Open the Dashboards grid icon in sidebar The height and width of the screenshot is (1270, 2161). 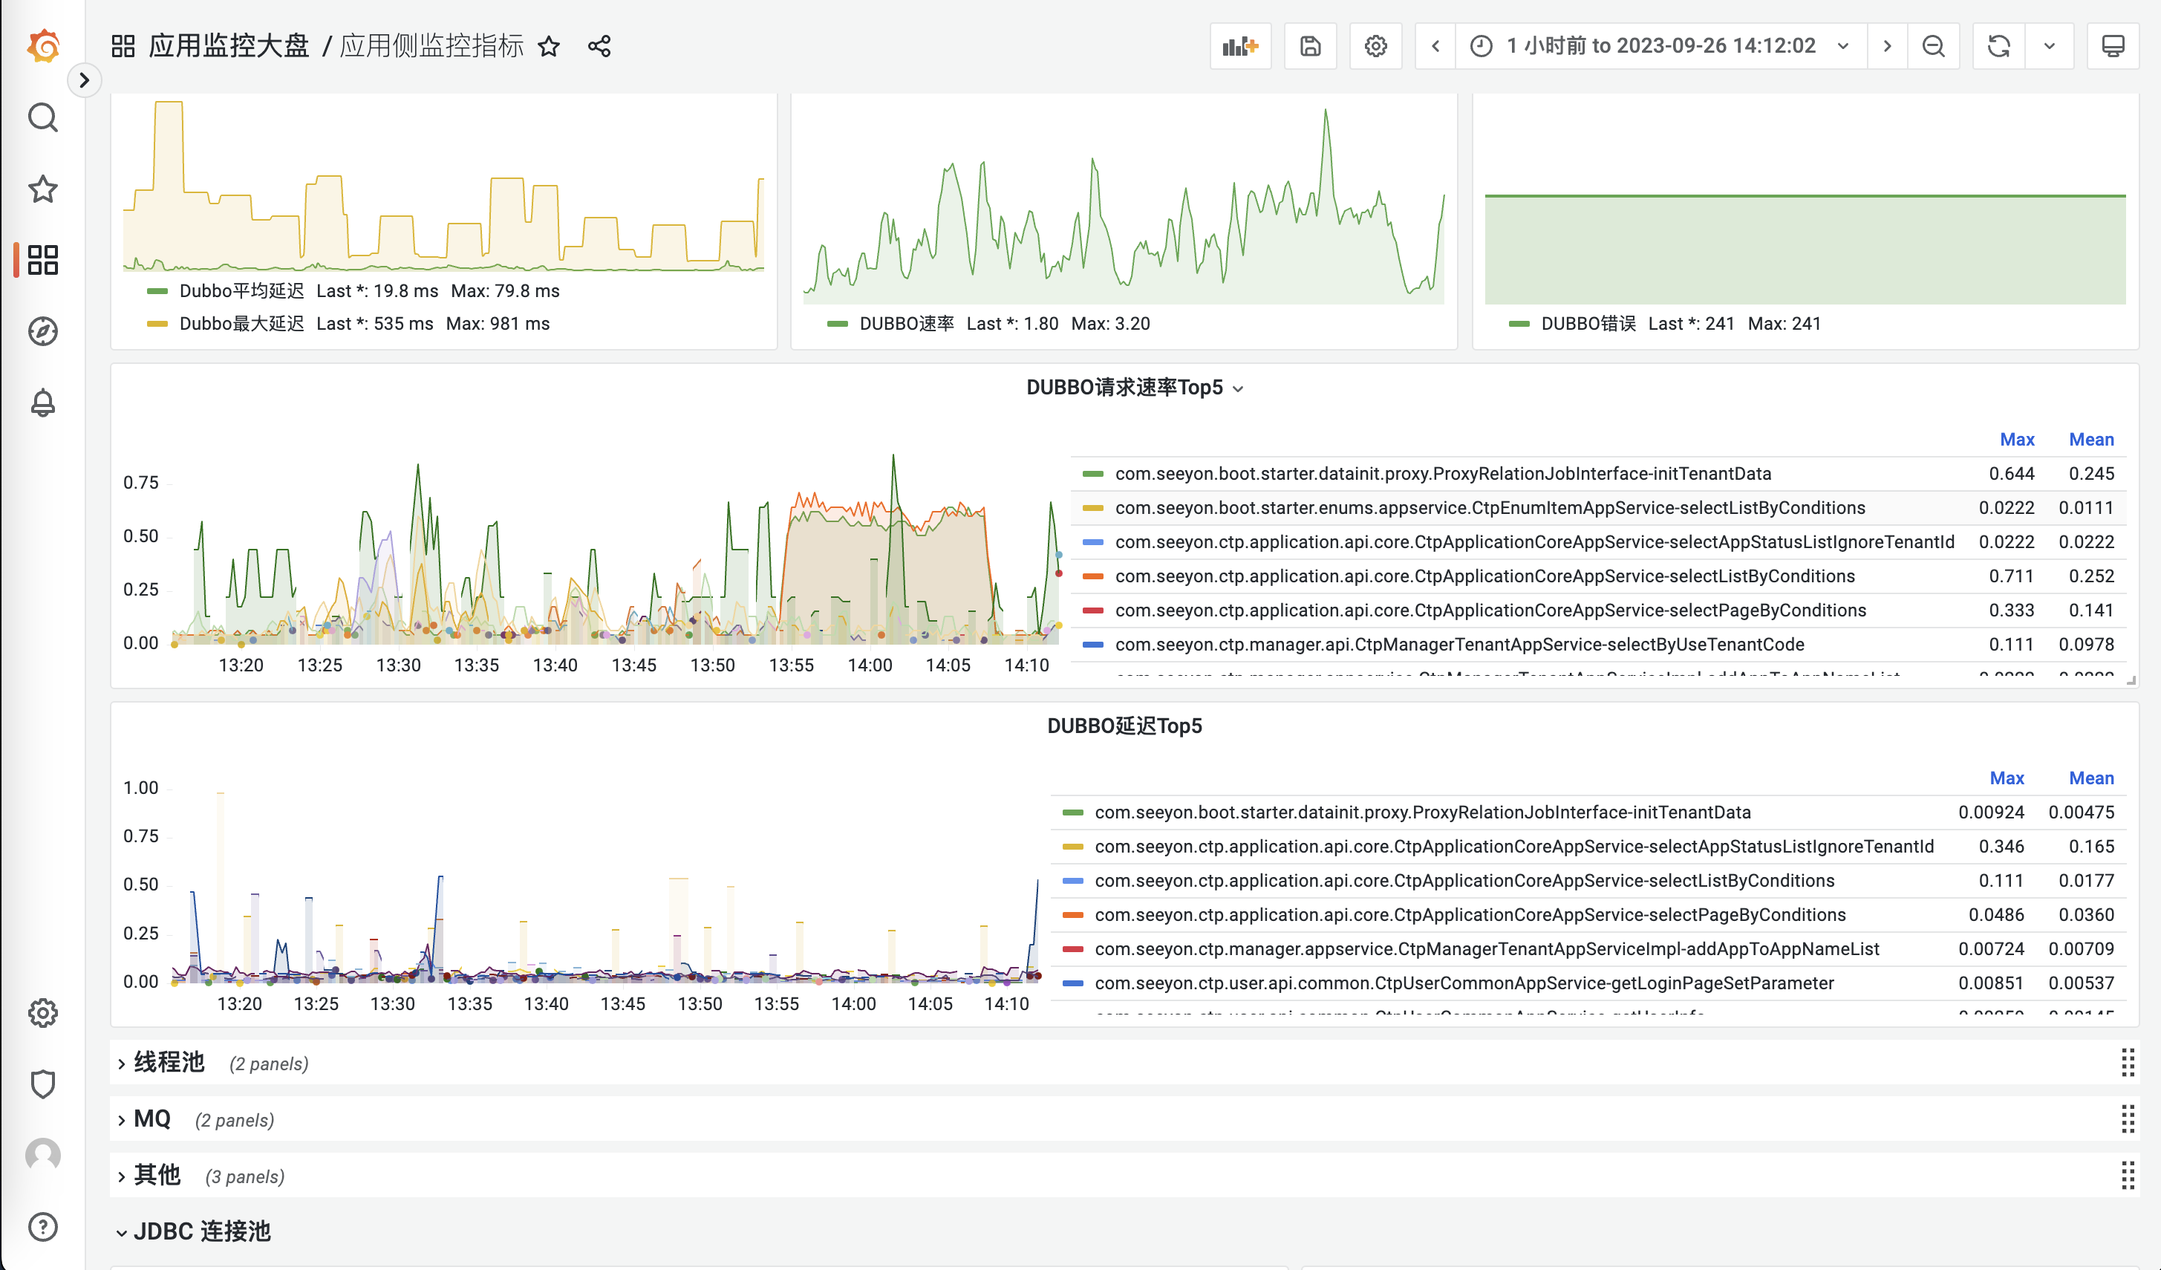43,260
